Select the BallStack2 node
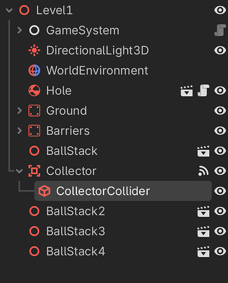 point(76,211)
